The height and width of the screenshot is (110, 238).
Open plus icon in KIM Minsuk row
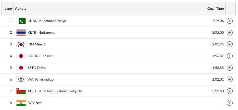point(229,44)
